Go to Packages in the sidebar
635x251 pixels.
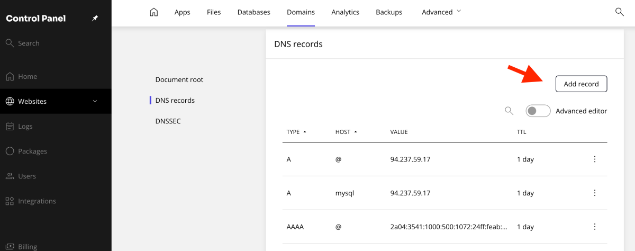tap(32, 151)
